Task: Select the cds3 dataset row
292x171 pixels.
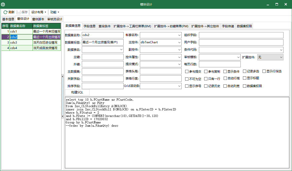Action: 31,43
